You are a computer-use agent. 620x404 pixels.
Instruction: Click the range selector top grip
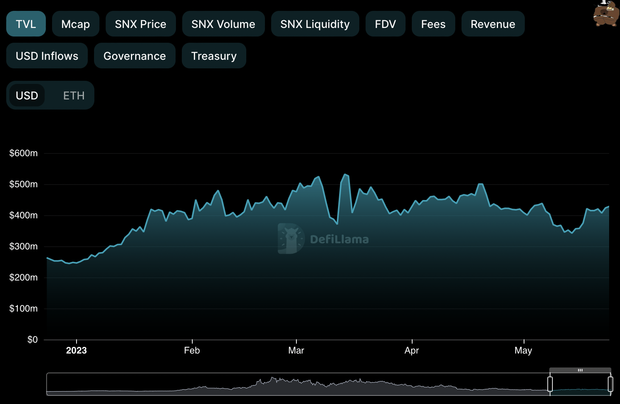click(x=580, y=370)
